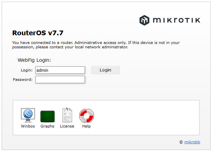Click the RouterOS v7.7 heading
The width and height of the screenshot is (213, 152).
(38, 33)
